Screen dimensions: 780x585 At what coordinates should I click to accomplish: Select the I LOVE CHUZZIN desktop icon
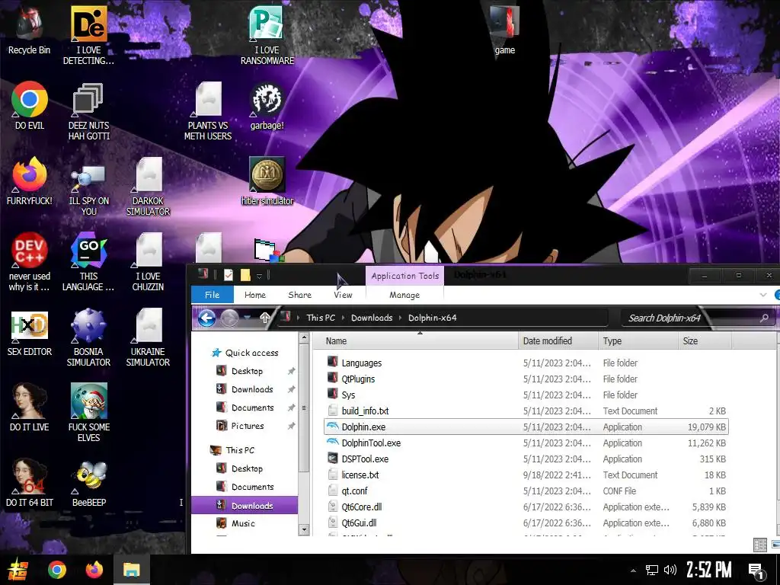tap(148, 262)
